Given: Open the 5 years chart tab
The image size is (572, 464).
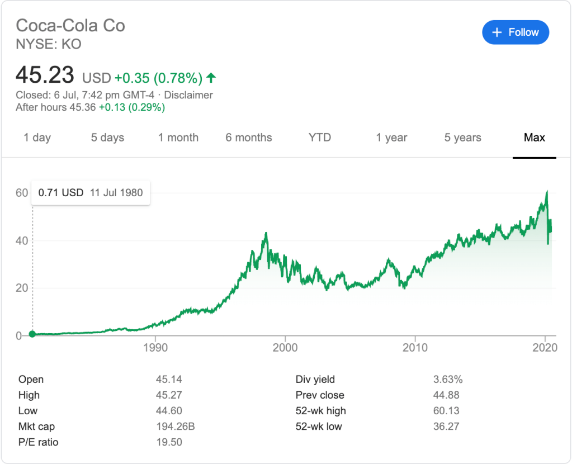Looking at the screenshot, I should [462, 138].
